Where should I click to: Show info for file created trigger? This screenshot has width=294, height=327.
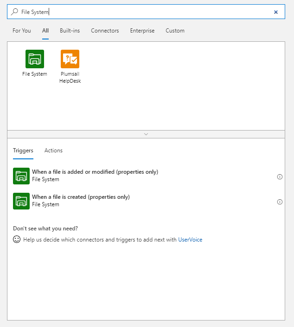point(280,202)
